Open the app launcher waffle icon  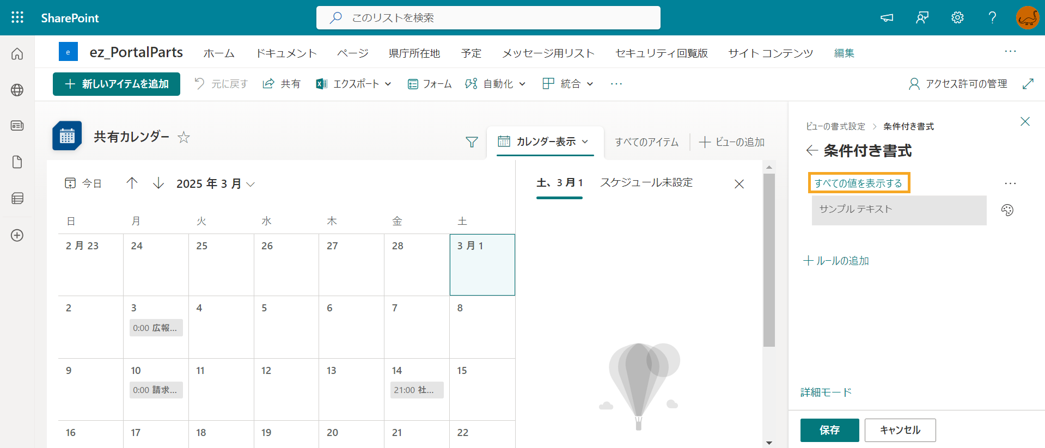pyautogui.click(x=17, y=17)
